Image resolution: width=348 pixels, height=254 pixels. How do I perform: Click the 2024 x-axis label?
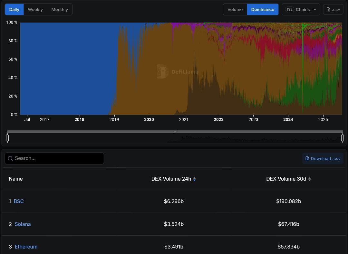pos(288,119)
